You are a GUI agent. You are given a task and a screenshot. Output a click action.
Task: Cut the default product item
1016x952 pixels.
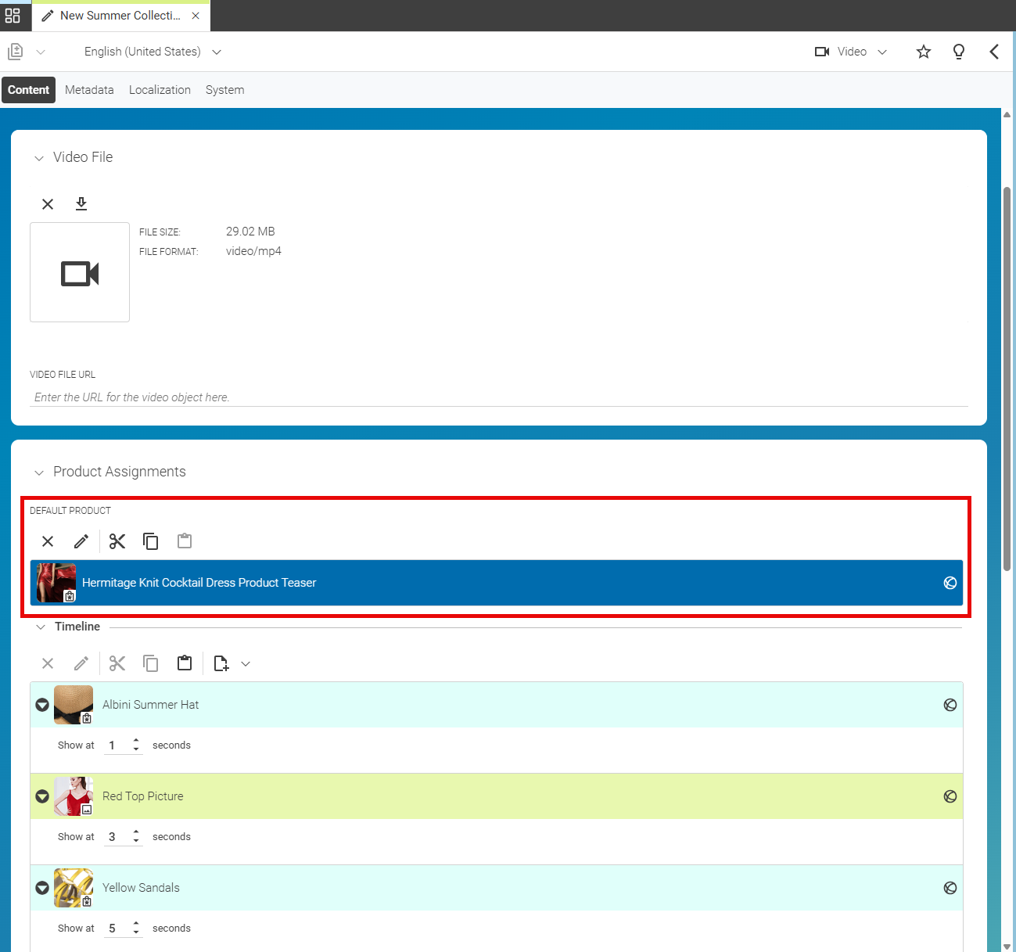click(x=117, y=541)
